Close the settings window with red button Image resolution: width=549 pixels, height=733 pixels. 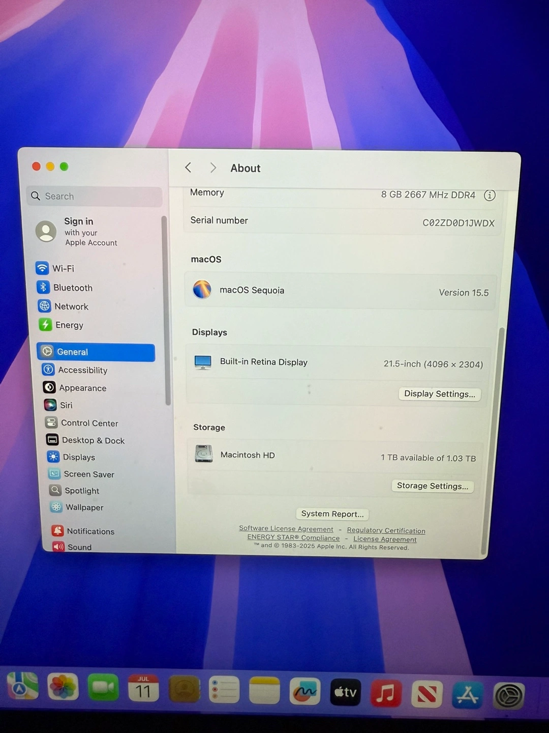click(x=36, y=166)
